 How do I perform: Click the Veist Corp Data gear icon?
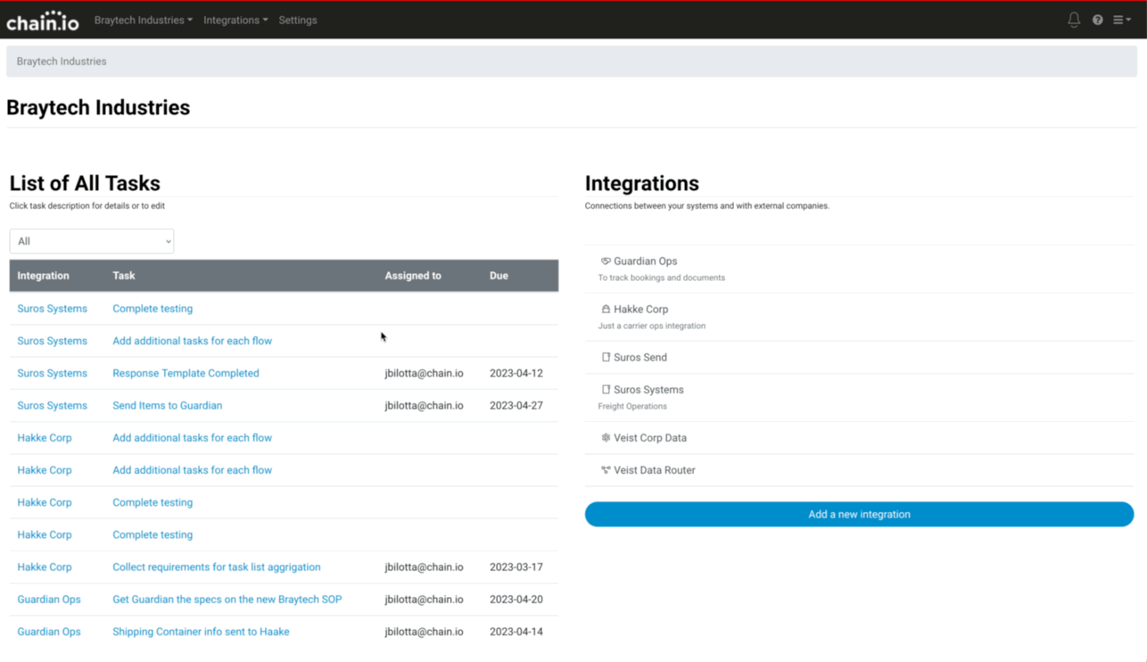pos(606,438)
